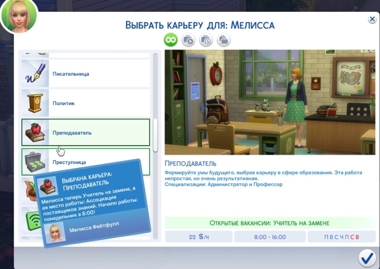
Task: Filter careers by active work briefcase icon
Action: (188, 40)
